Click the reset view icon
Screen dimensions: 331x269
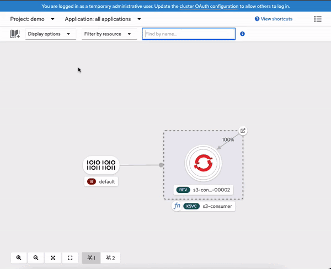(70, 257)
